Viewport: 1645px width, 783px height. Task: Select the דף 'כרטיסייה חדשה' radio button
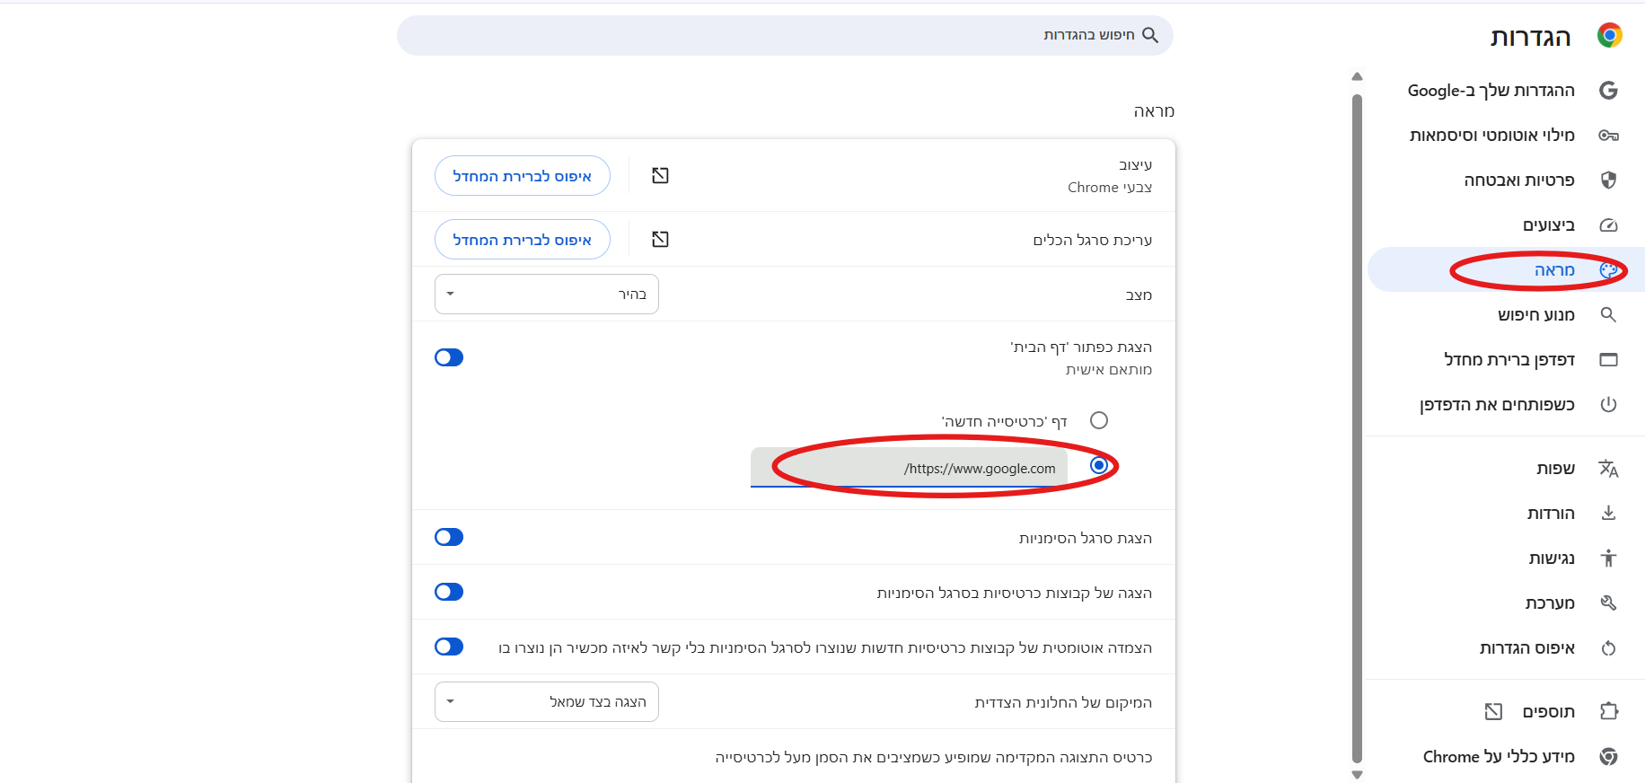[x=1098, y=420]
